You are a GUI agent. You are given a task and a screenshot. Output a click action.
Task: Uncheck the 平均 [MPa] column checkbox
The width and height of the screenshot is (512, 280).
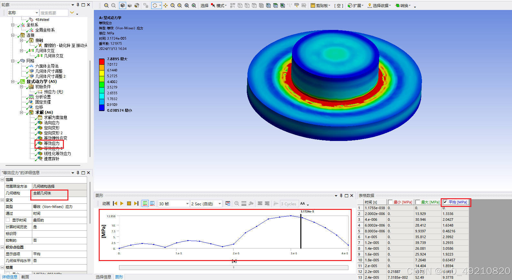(x=445, y=202)
